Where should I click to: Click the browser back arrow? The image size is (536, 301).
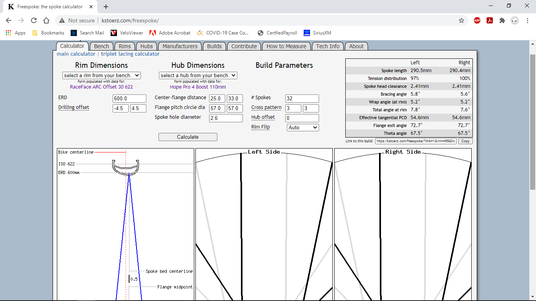[x=8, y=20]
